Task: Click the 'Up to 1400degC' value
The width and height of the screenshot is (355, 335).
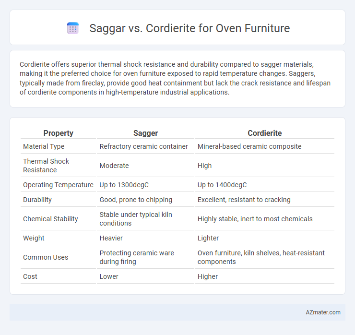Action: [222, 185]
